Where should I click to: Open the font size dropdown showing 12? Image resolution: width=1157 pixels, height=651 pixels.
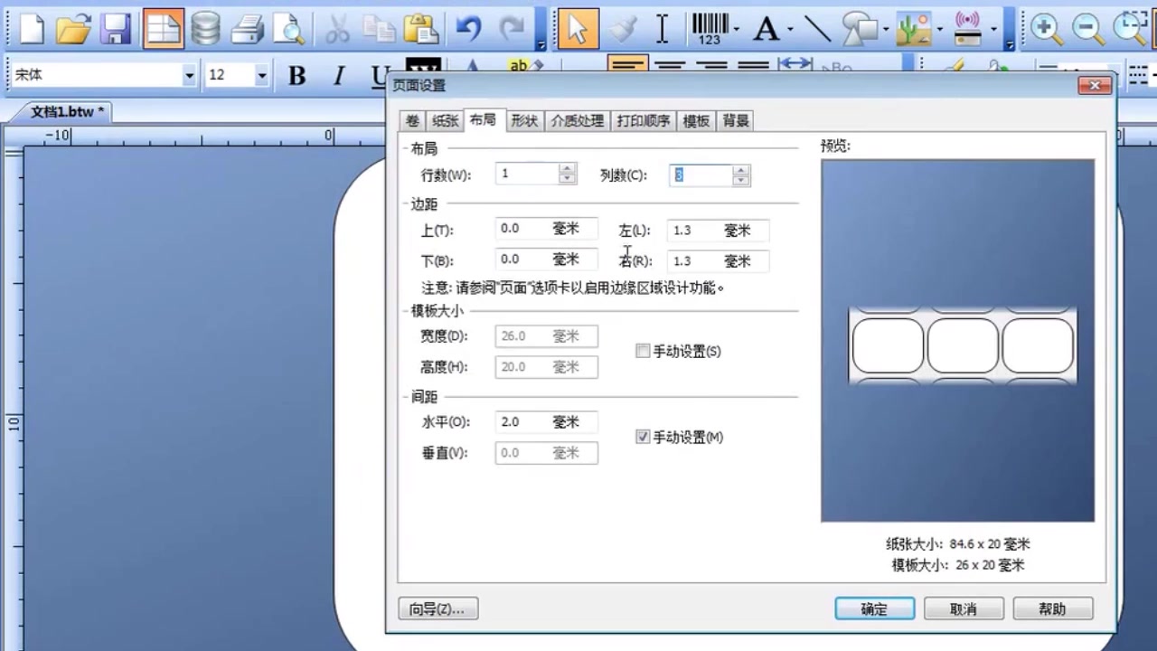pyautogui.click(x=261, y=75)
